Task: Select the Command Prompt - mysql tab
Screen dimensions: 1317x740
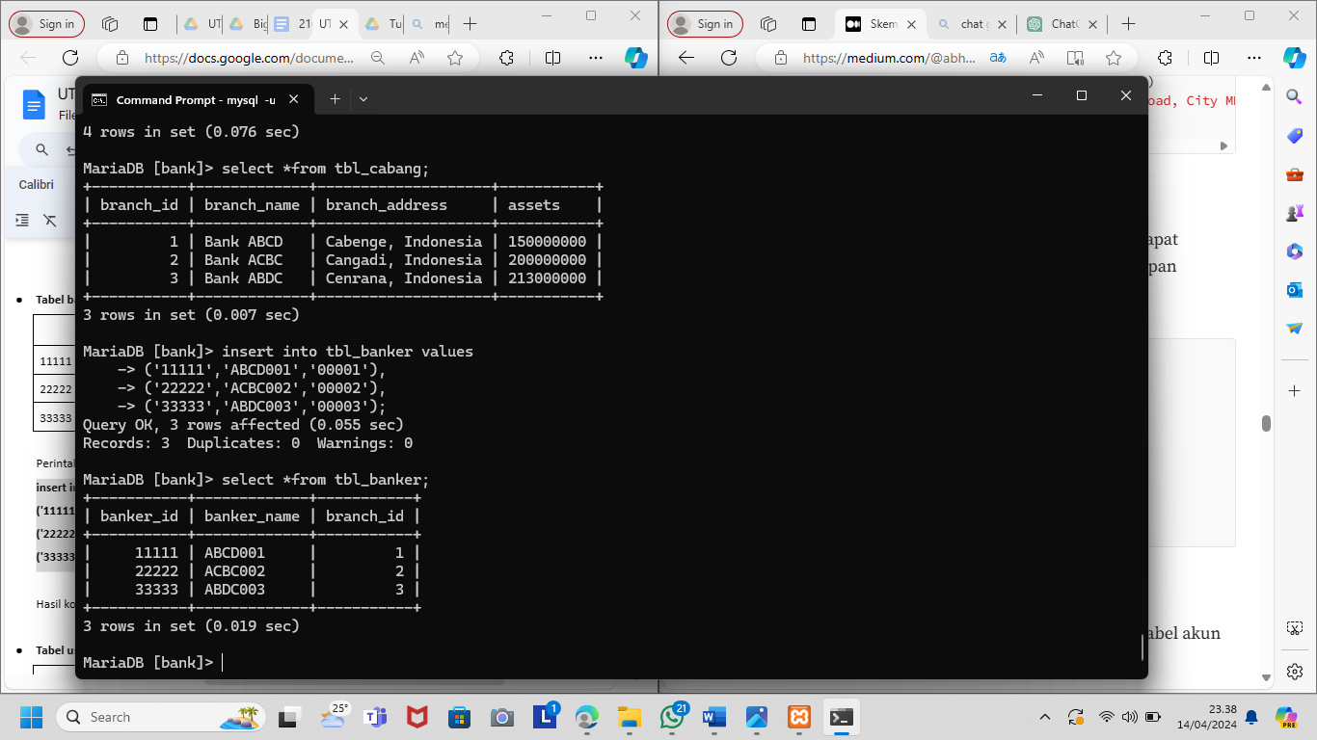Action: coord(196,99)
